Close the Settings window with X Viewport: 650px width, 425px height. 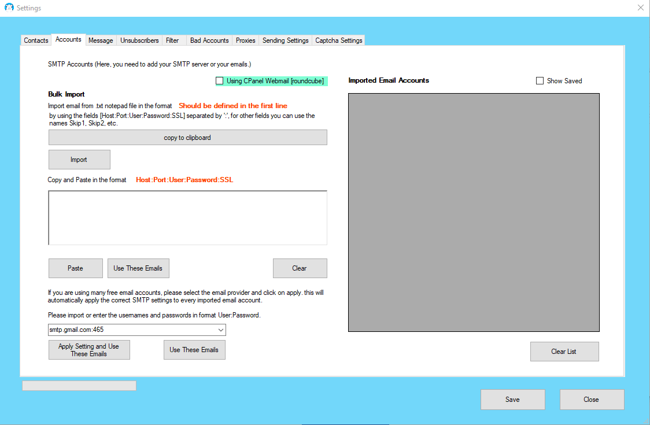[640, 8]
